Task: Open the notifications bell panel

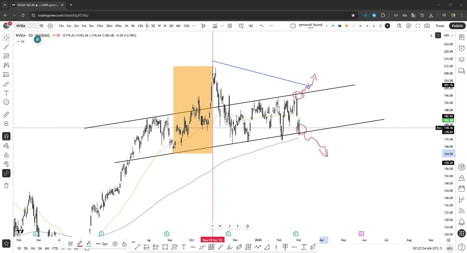Action: [462, 222]
